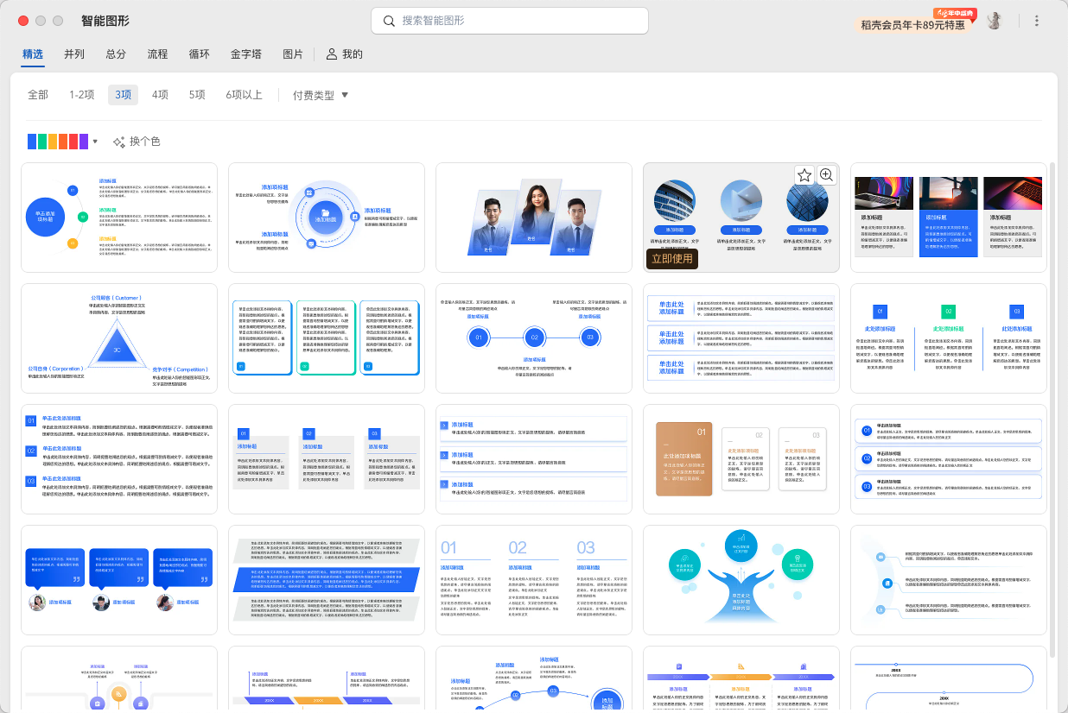Select the three stacked 单击此处添加标题 rows template

point(741,338)
